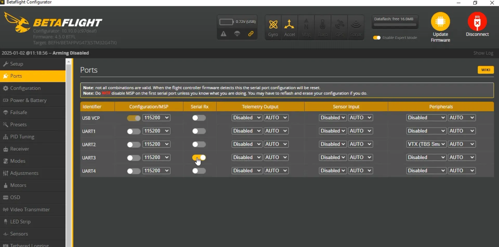
Task: Open the Failsafe tab
Action: tap(33, 113)
